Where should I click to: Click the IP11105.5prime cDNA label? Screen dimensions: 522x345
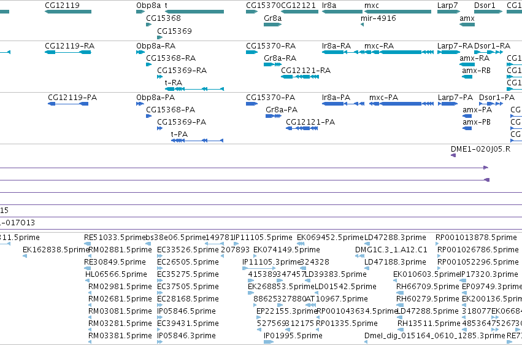263,238
